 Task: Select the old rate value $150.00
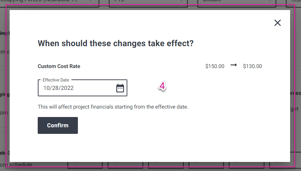[215, 66]
